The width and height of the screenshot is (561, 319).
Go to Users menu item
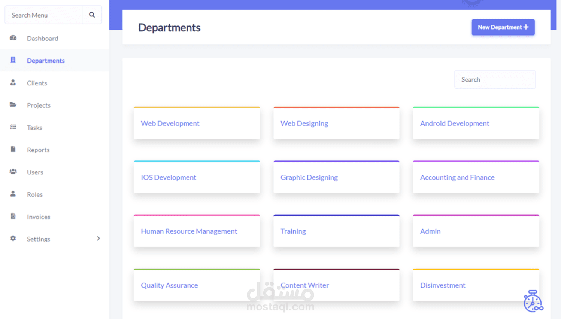click(x=35, y=172)
